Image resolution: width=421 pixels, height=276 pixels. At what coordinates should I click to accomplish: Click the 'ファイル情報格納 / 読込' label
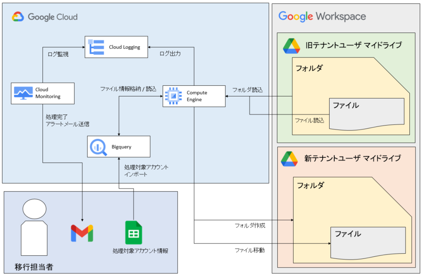[x=128, y=89]
